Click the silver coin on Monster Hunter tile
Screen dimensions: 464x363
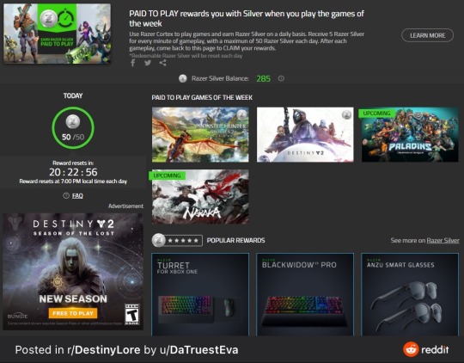coord(241,114)
